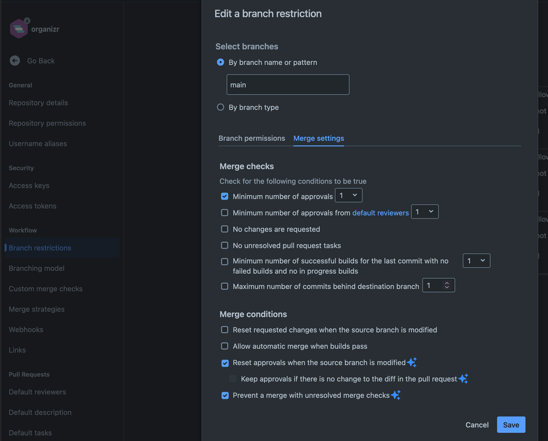548x441 pixels.
Task: Click sparkle icon beside Prevent a merge option
Action: (x=396, y=395)
